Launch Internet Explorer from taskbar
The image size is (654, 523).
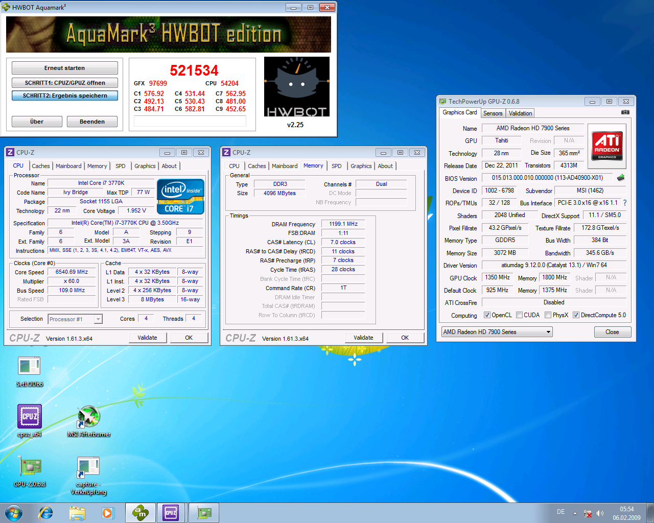point(46,513)
